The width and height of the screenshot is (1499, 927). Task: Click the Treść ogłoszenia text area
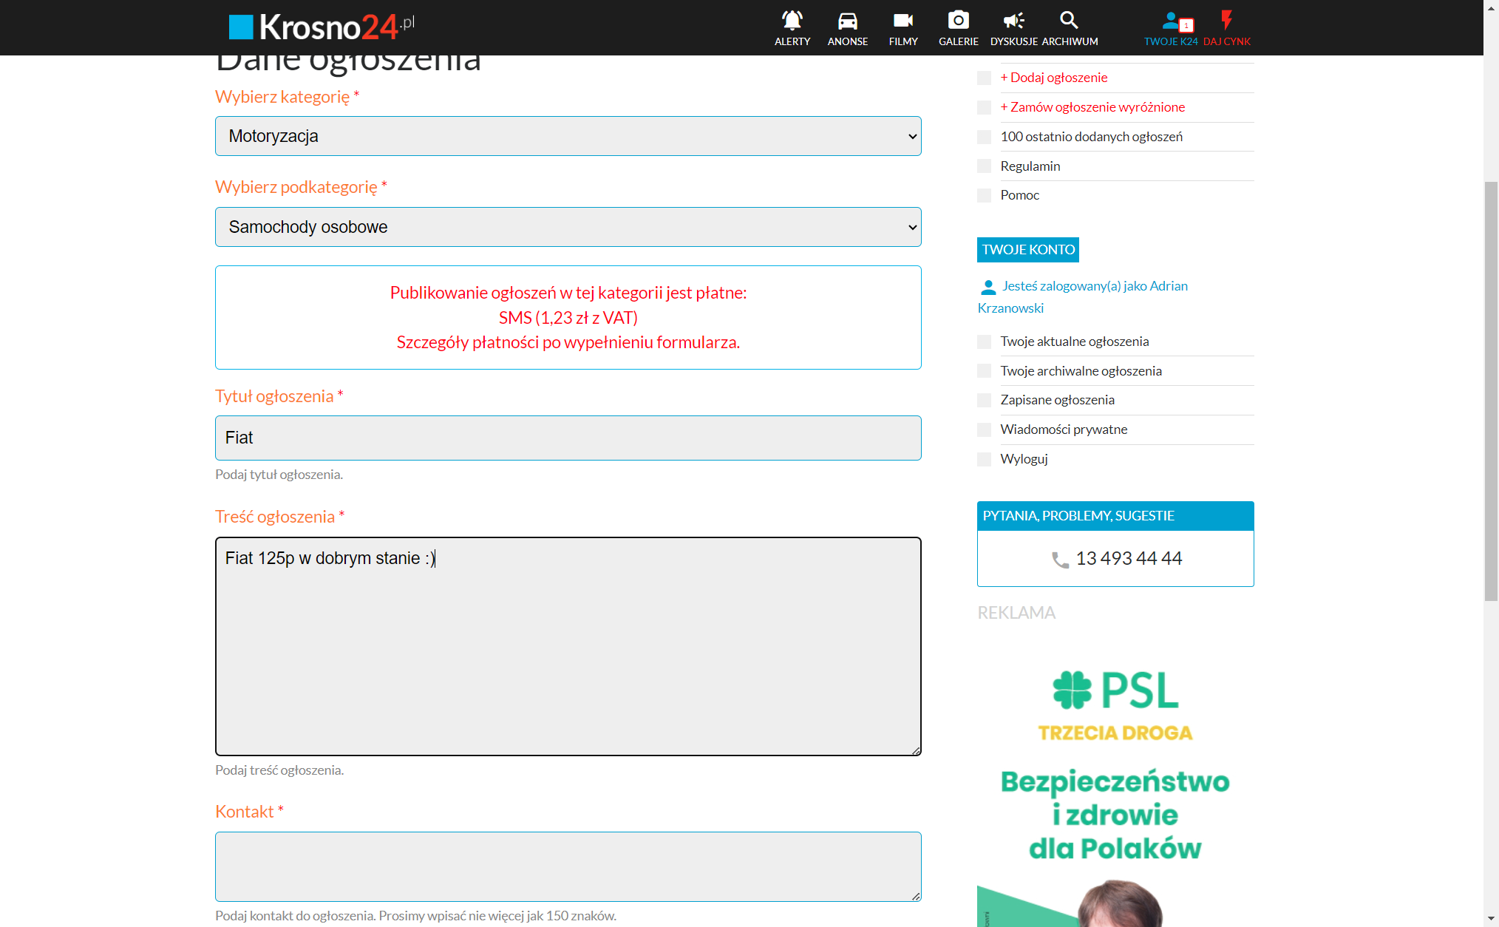568,646
